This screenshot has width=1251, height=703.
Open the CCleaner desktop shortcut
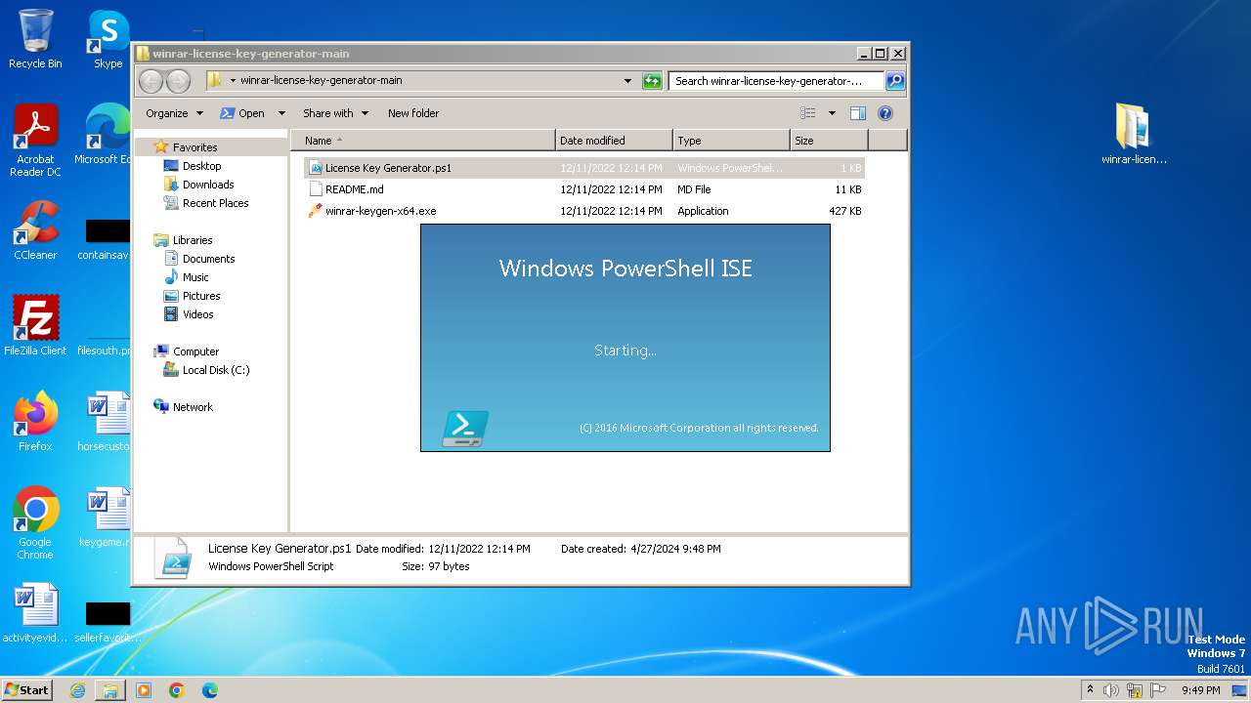(x=35, y=231)
